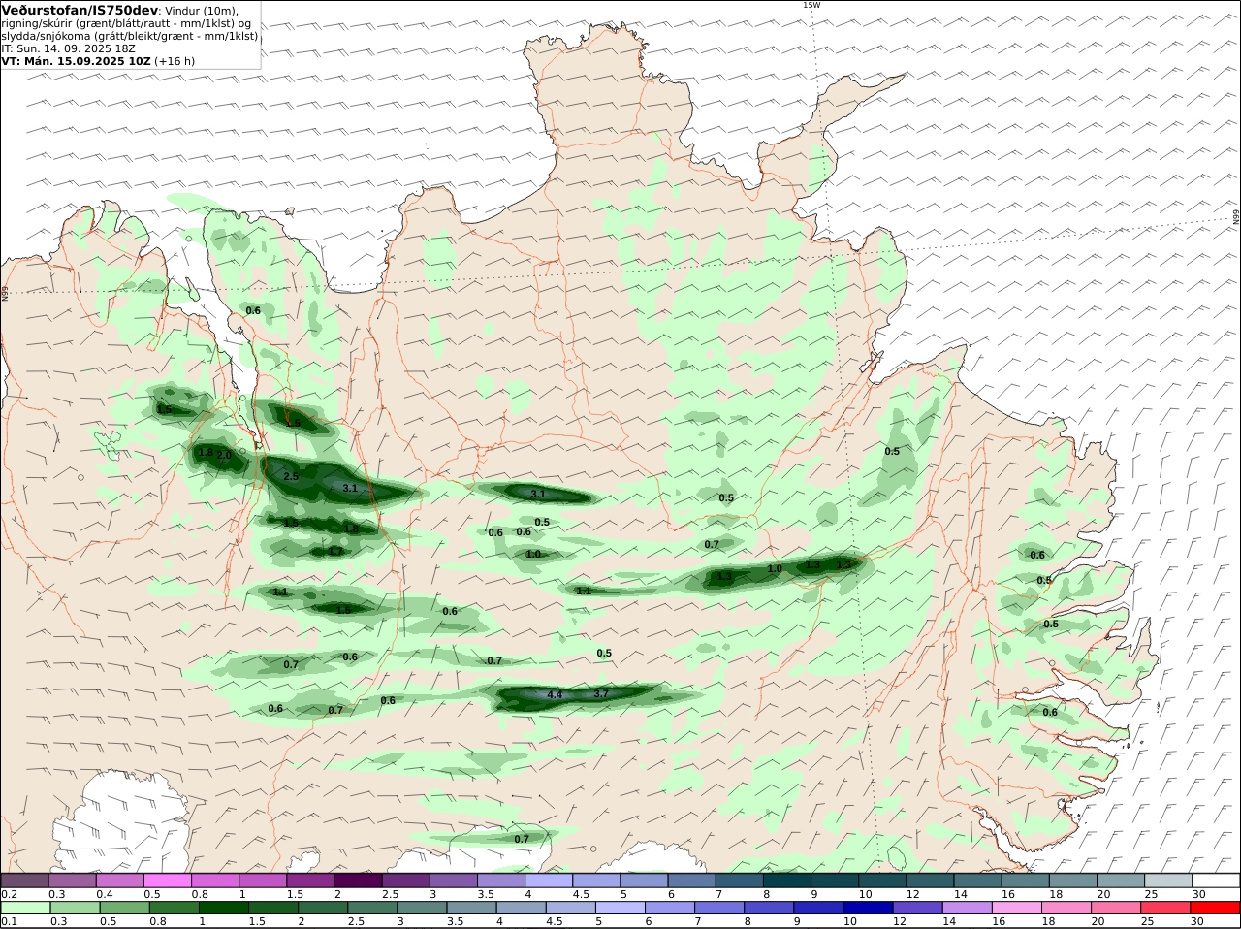Select the dark blue 10–12 rain legend swatch
Screen dimensions: 1241x929
867,908
